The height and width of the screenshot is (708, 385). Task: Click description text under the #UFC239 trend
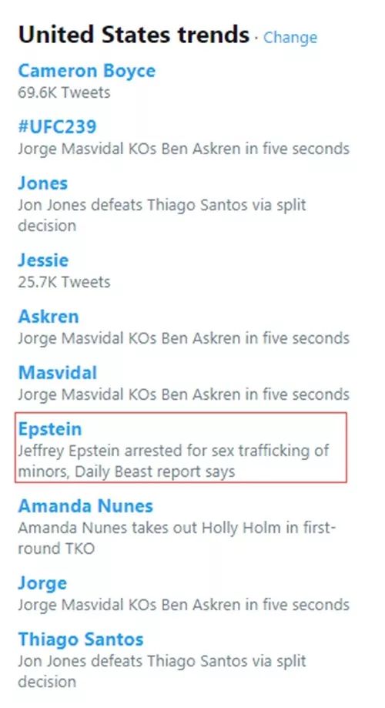184,149
